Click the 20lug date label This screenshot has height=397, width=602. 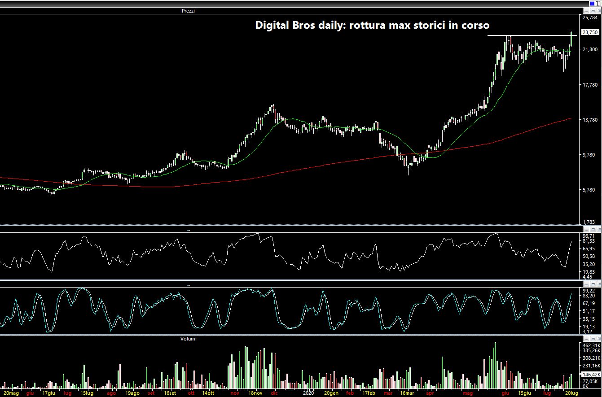pyautogui.click(x=571, y=393)
